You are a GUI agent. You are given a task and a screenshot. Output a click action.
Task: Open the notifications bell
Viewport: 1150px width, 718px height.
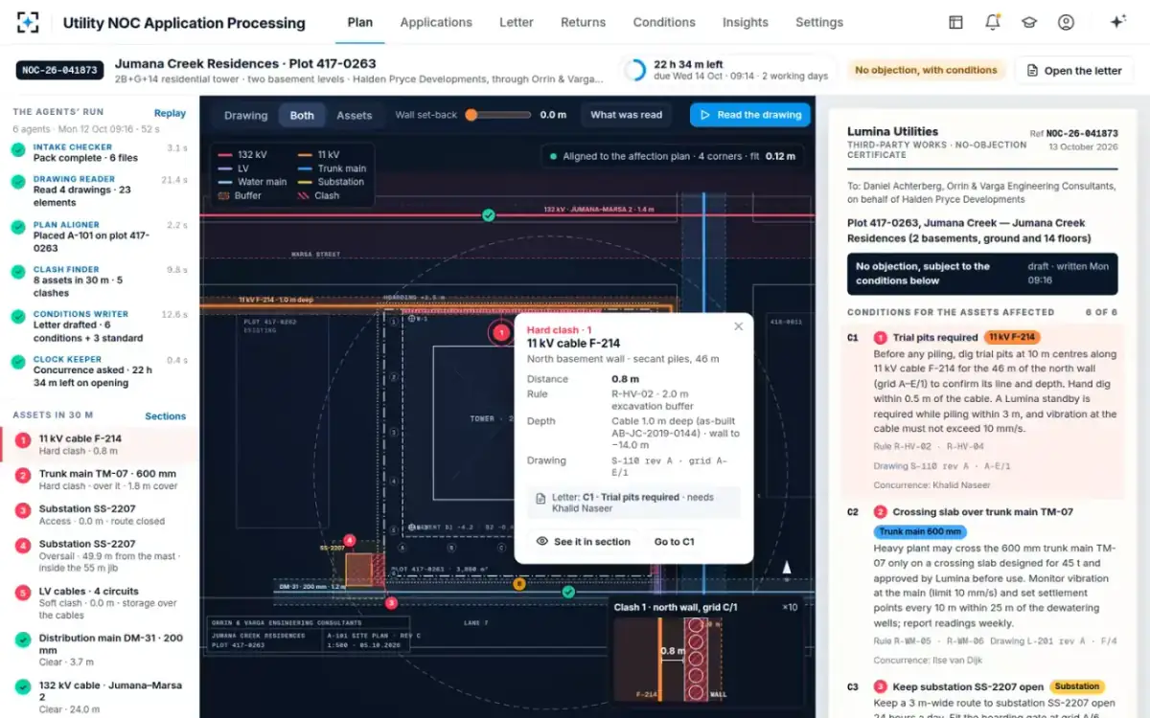pos(993,22)
